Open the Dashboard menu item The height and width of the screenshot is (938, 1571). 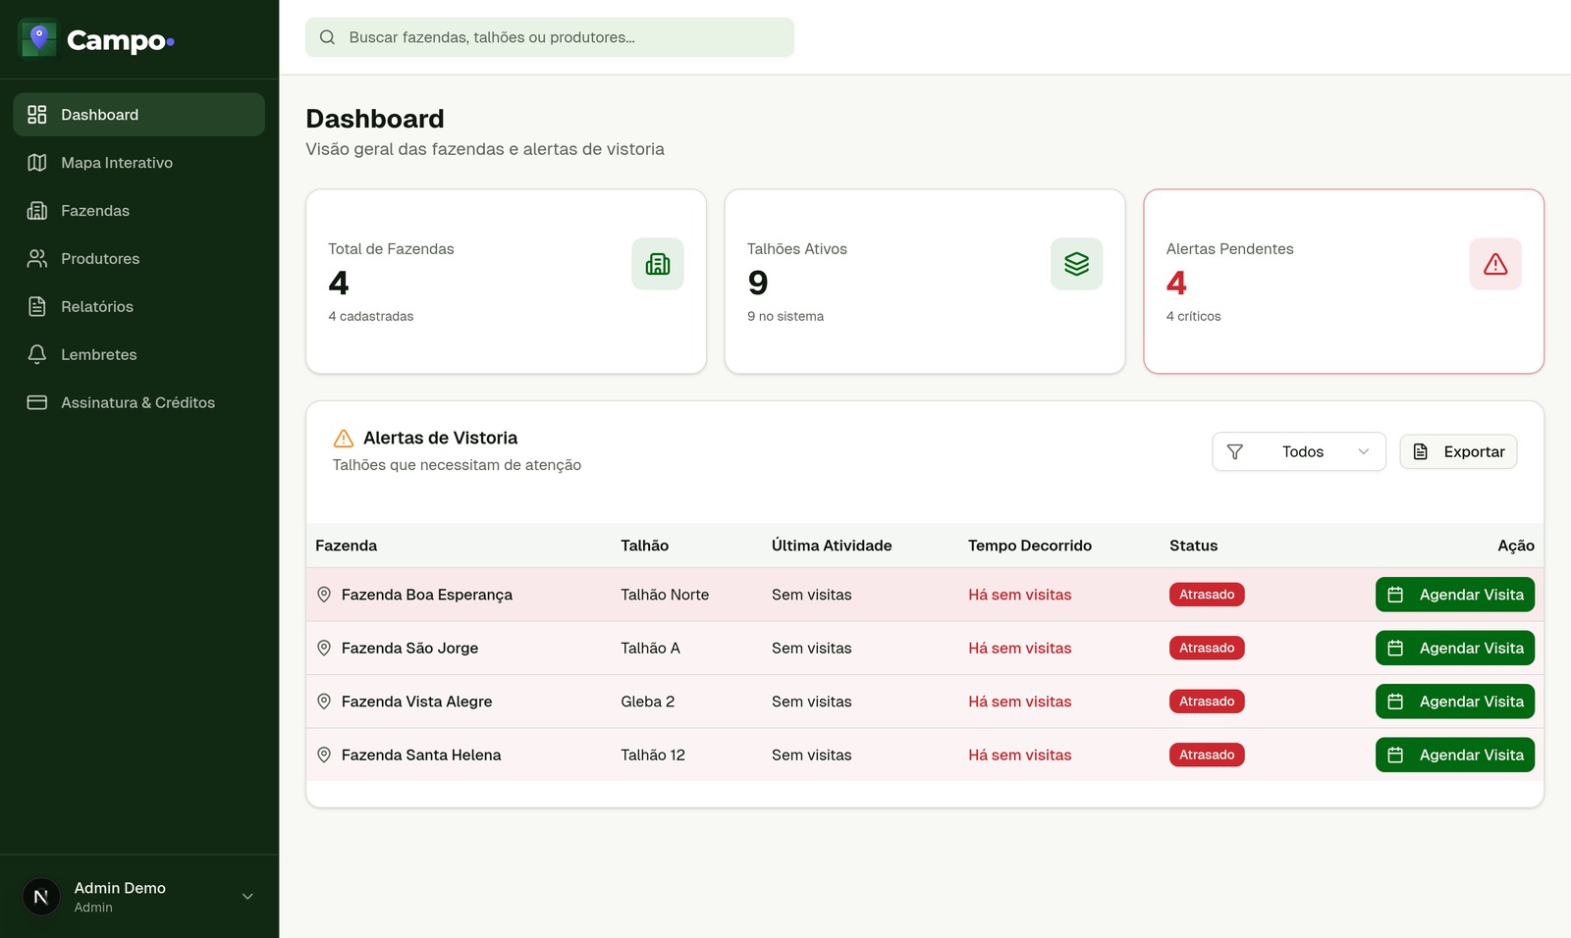point(139,115)
